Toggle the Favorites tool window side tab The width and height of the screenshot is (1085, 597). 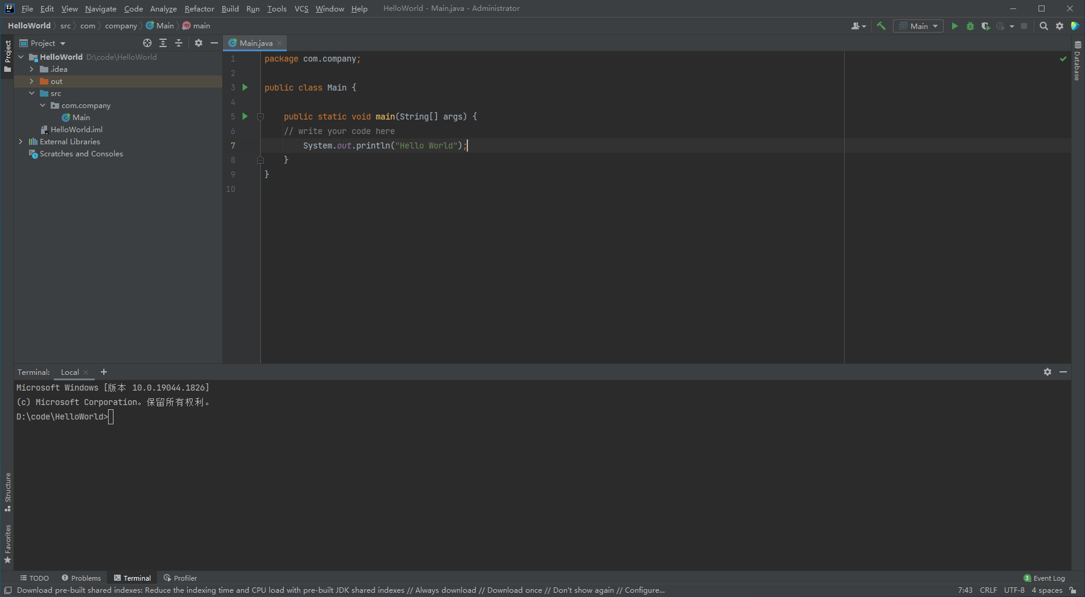click(x=7, y=544)
